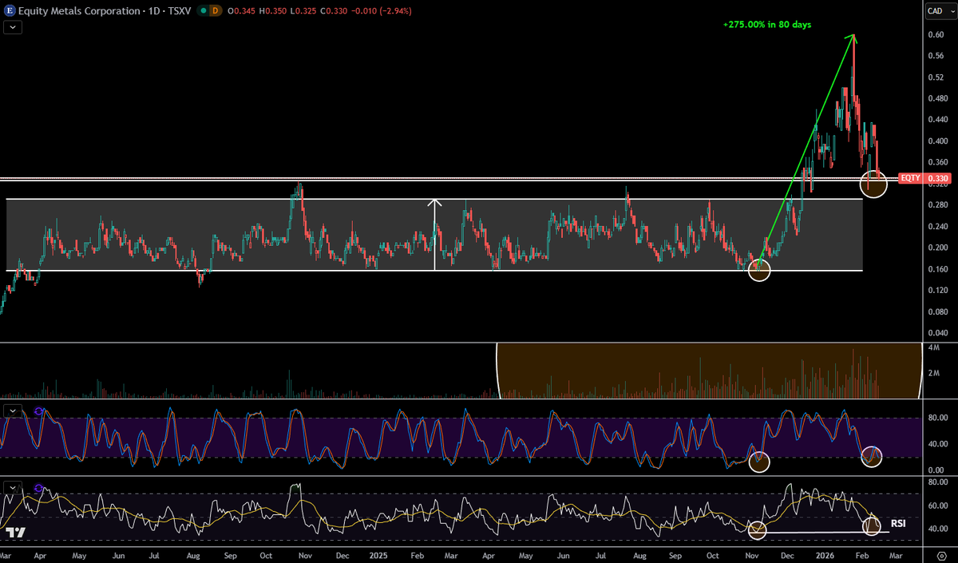Click the Equity Metals 'E' logo icon

[10, 10]
